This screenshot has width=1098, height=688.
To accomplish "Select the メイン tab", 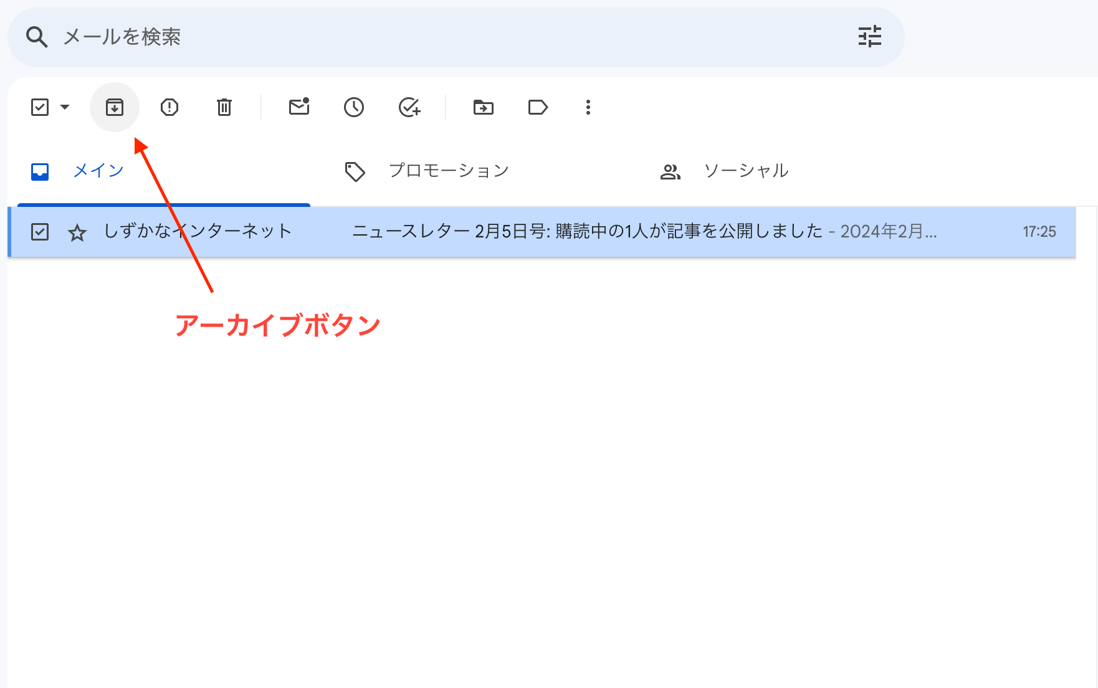I will (x=97, y=170).
